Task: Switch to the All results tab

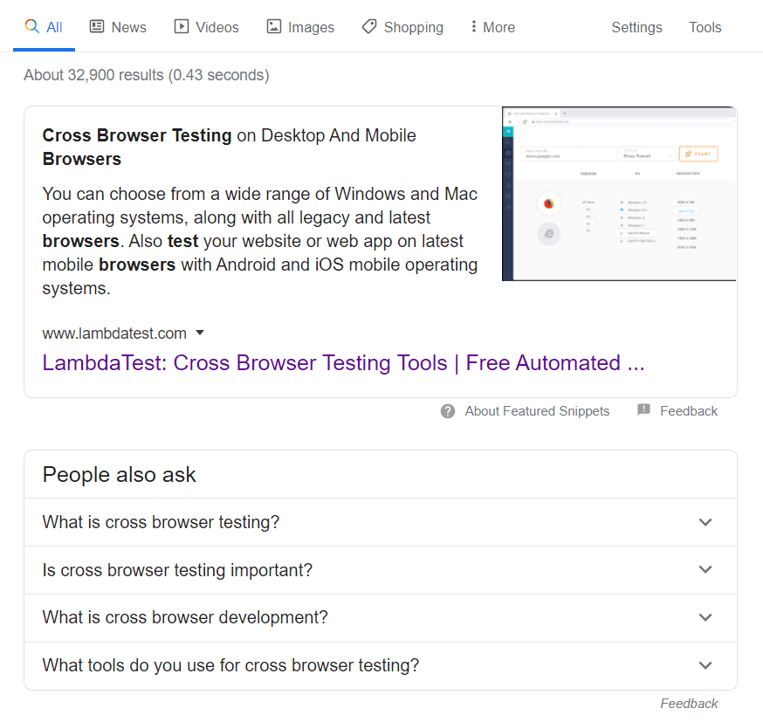Action: pyautogui.click(x=44, y=26)
